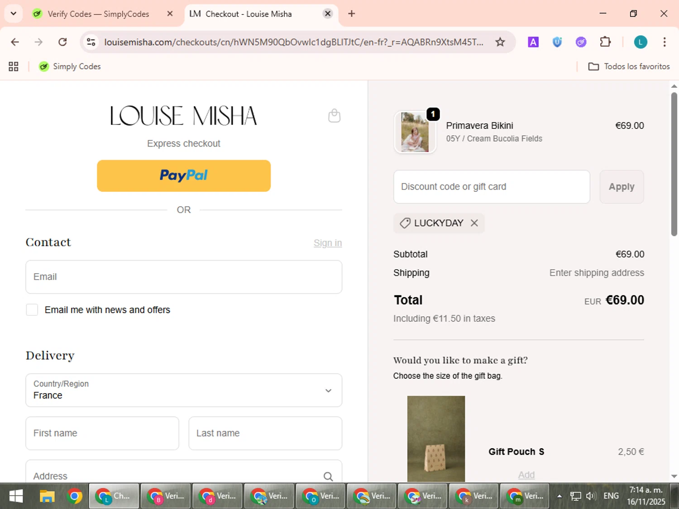The width and height of the screenshot is (679, 509).
Task: Open the volume control in tray
Action: 590,496
